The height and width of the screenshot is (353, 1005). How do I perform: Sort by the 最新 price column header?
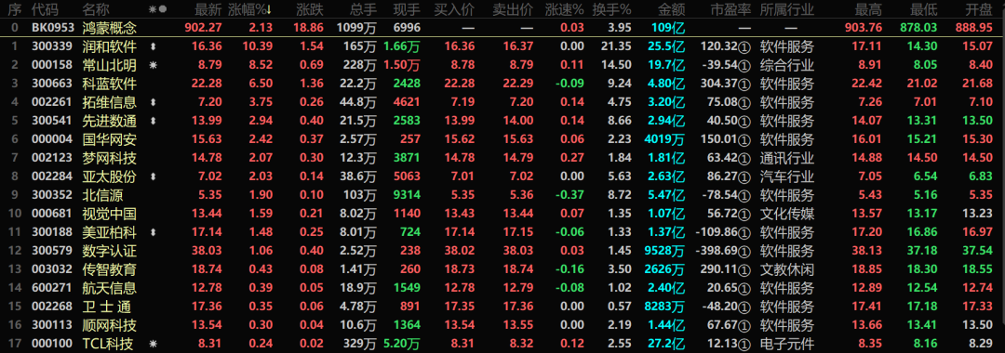pos(208,9)
